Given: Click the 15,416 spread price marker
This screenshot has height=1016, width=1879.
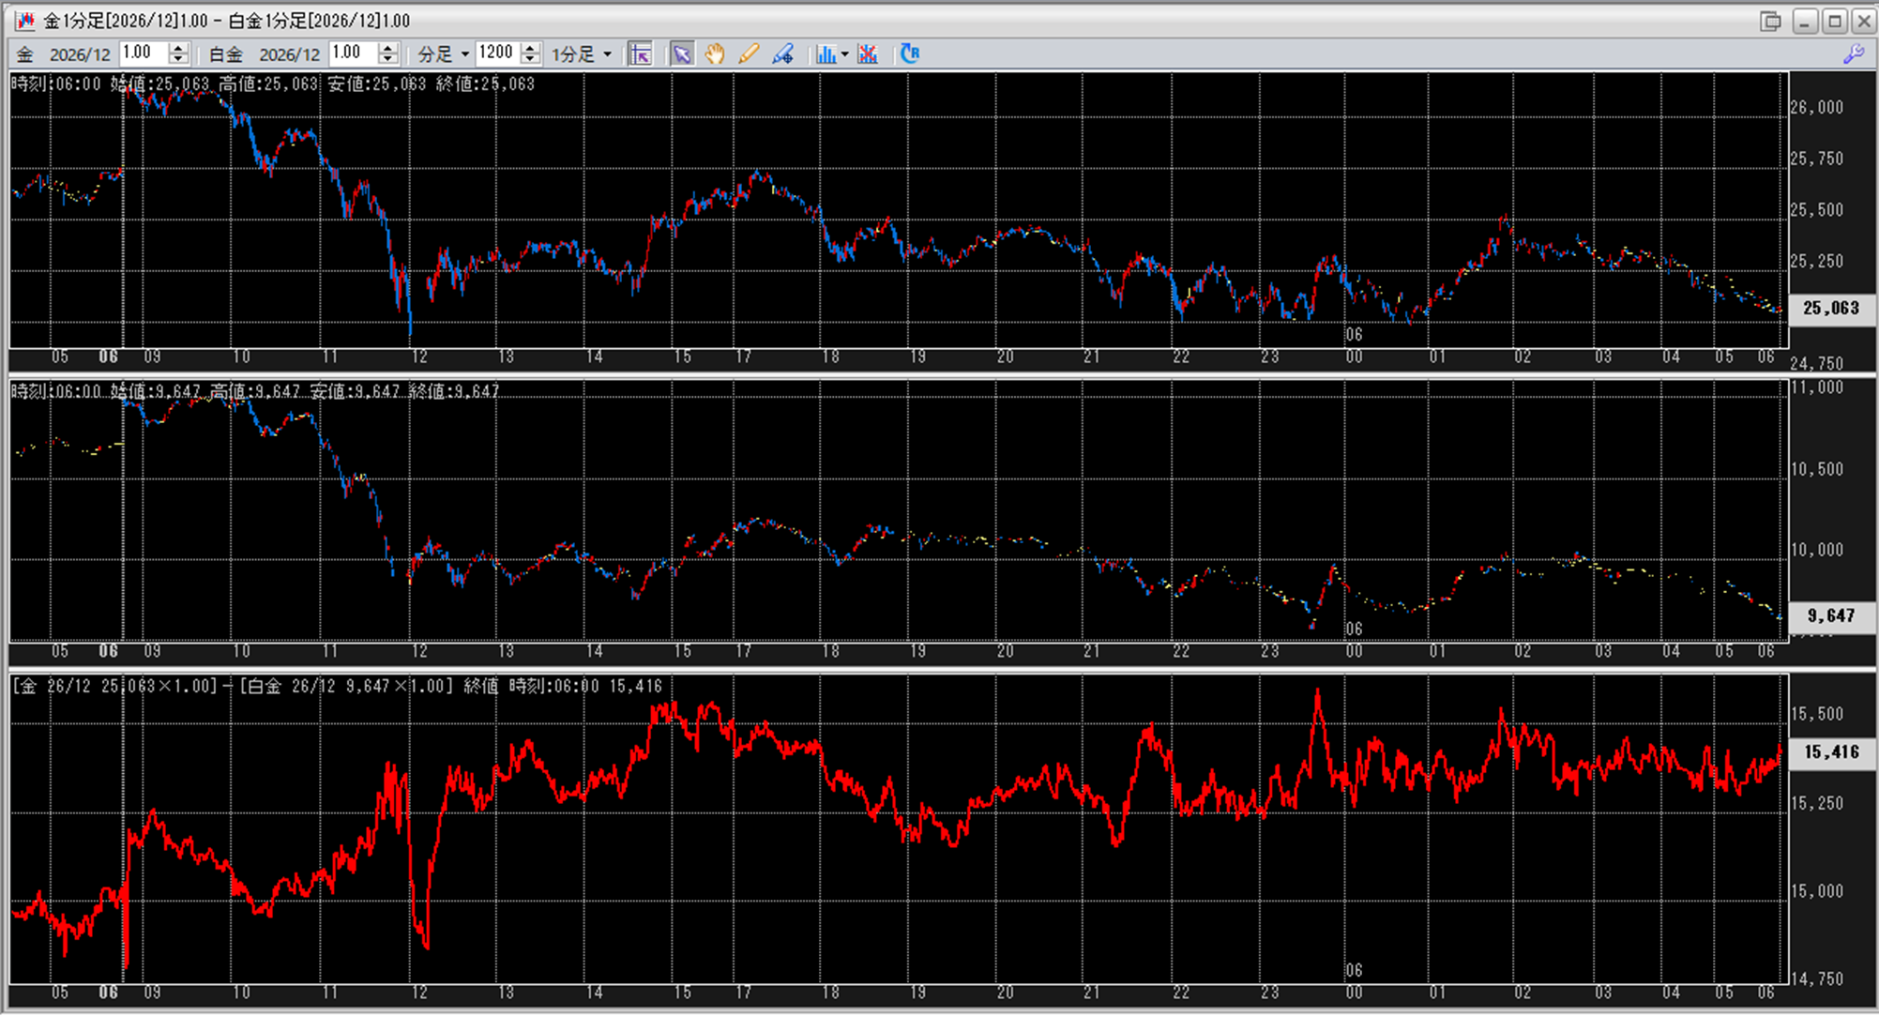Looking at the screenshot, I should pos(1830,751).
